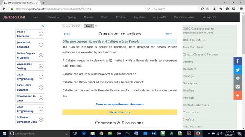Open the DataStructures nav menu
Viewport: 245px width, 137px height.
184,17
